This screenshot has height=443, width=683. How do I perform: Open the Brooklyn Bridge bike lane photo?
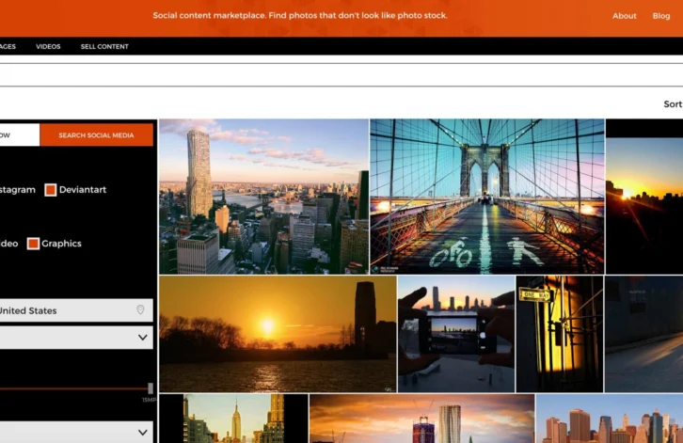pyautogui.click(x=486, y=196)
